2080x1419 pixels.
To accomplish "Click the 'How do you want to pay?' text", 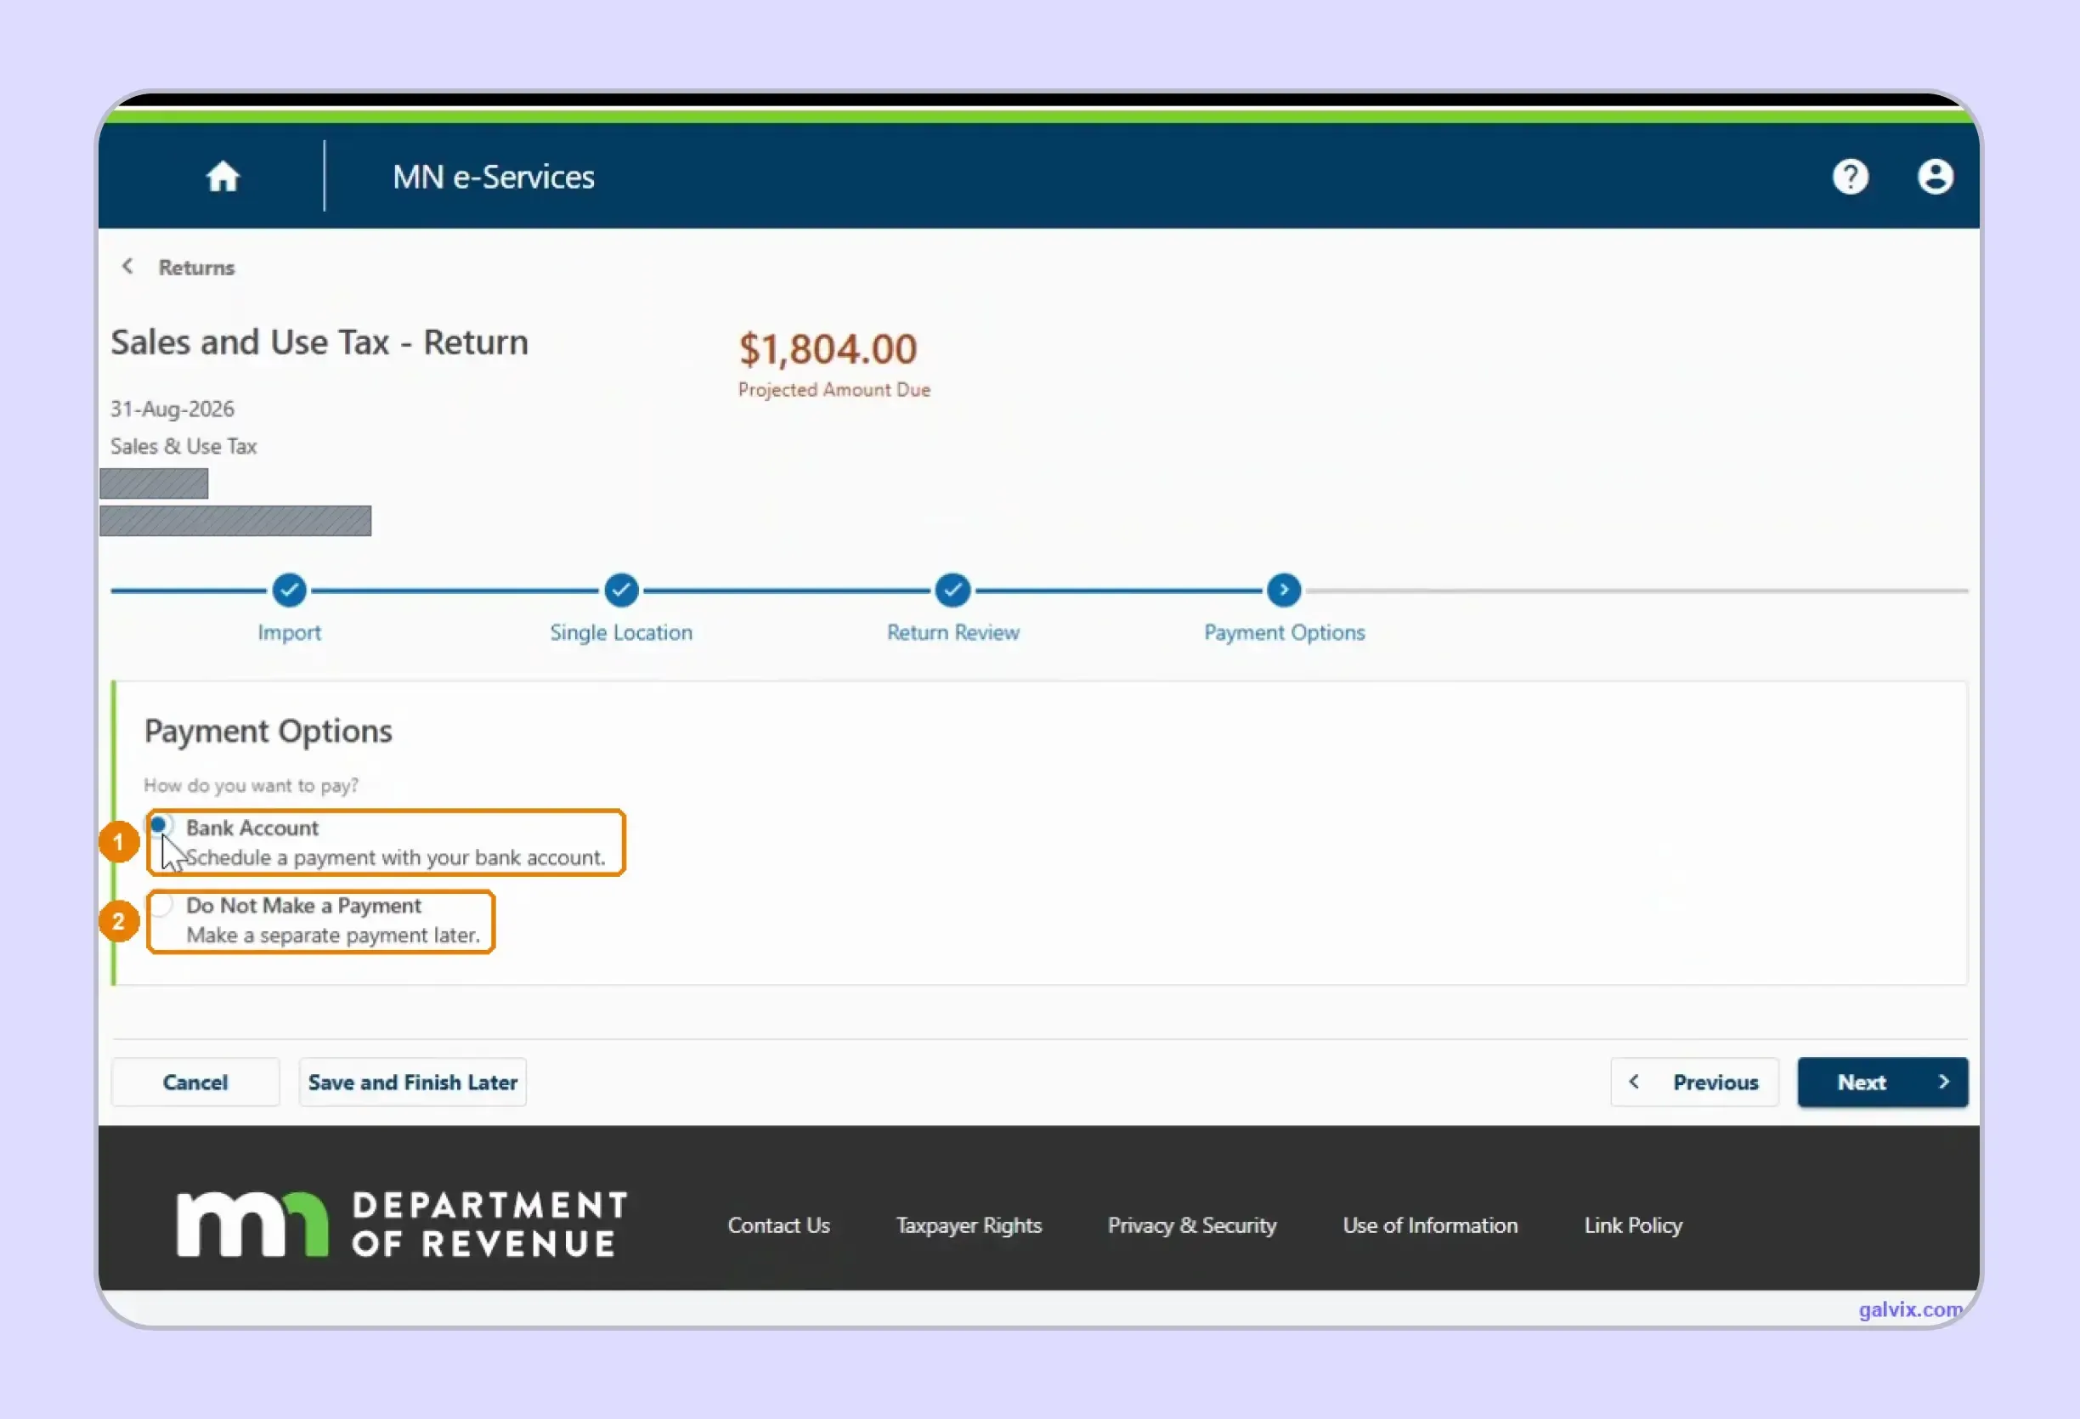I will point(252,785).
